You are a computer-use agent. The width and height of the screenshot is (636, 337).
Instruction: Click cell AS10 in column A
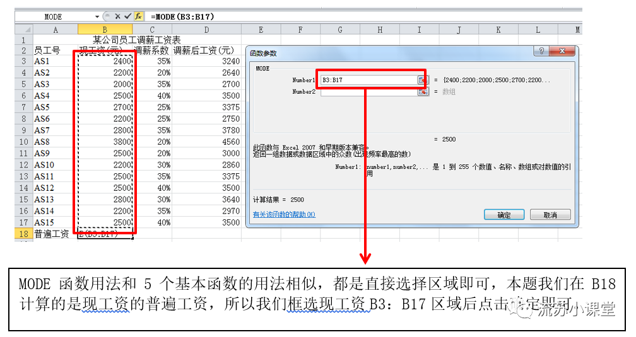(x=56, y=165)
